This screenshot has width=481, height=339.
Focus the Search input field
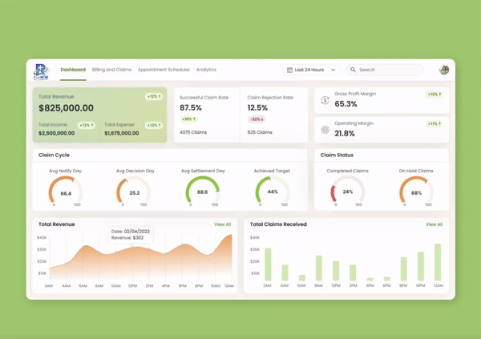(x=385, y=70)
